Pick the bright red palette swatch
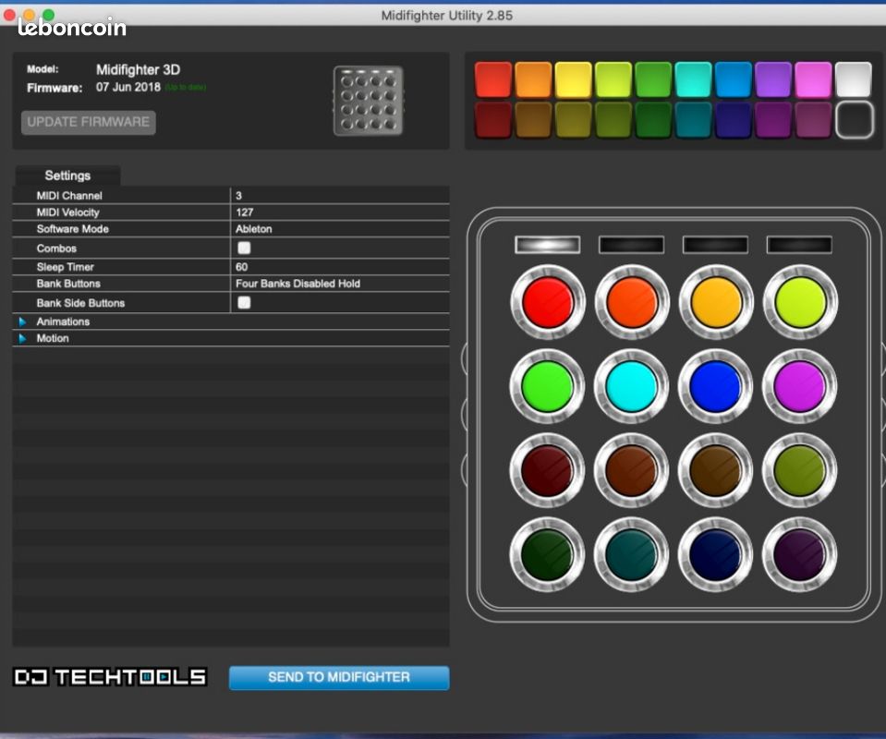 coord(493,79)
